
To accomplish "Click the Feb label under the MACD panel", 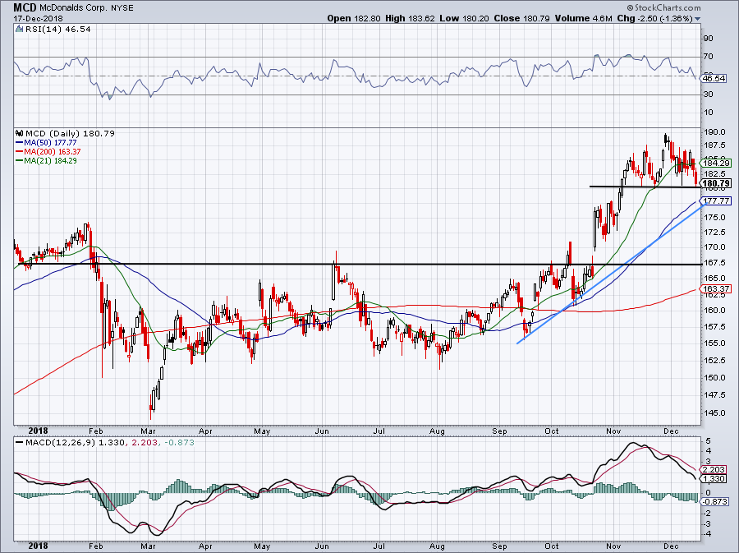I will coord(96,546).
